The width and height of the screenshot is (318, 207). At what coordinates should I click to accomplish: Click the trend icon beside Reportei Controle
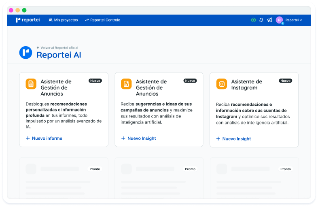[x=87, y=20]
